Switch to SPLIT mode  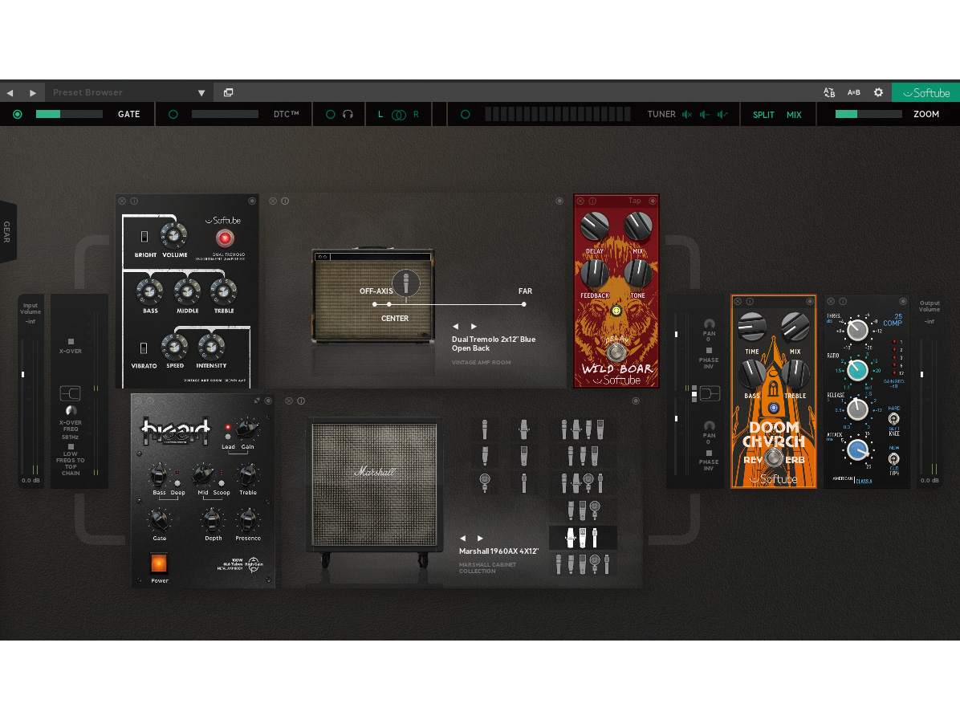(x=763, y=115)
